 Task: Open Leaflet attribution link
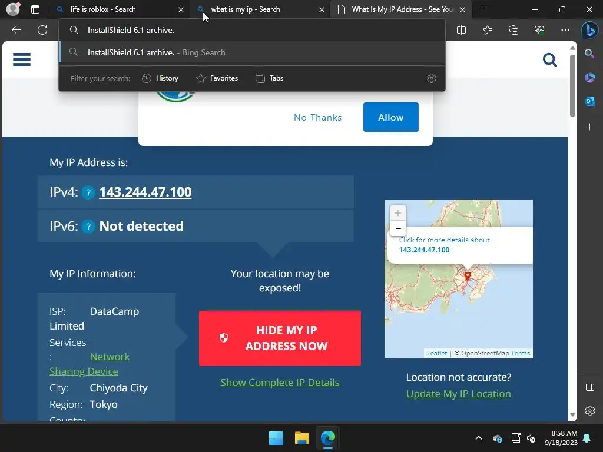(437, 353)
